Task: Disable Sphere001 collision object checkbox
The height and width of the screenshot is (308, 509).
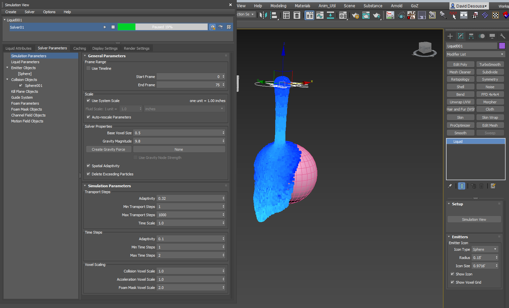Action: 21,85
